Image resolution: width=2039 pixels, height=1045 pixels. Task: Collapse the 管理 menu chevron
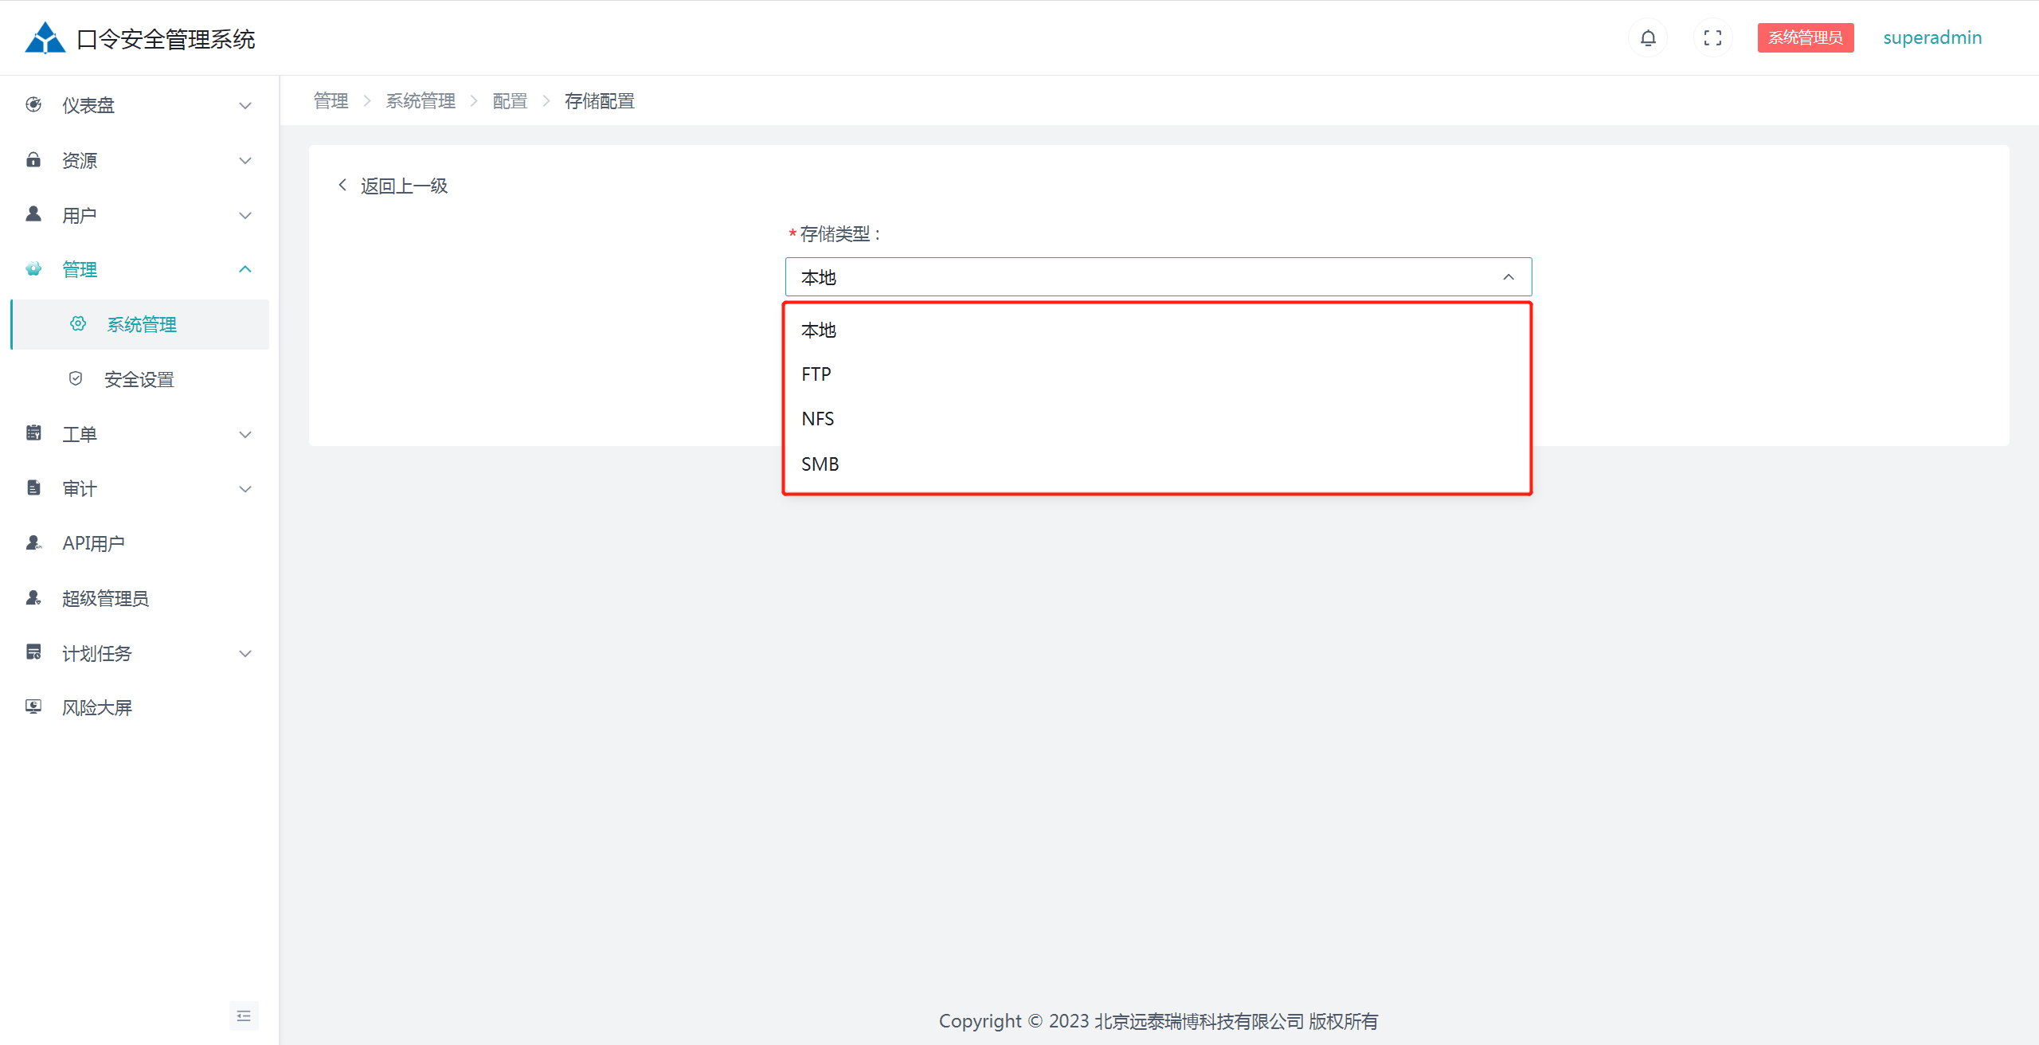click(245, 269)
